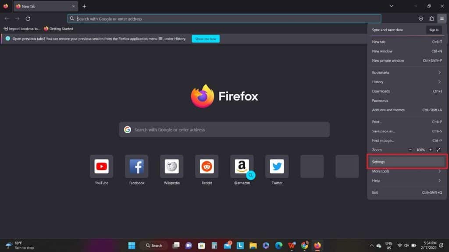The width and height of the screenshot is (449, 252).
Task: Choose Print from menu
Action: coord(406,122)
